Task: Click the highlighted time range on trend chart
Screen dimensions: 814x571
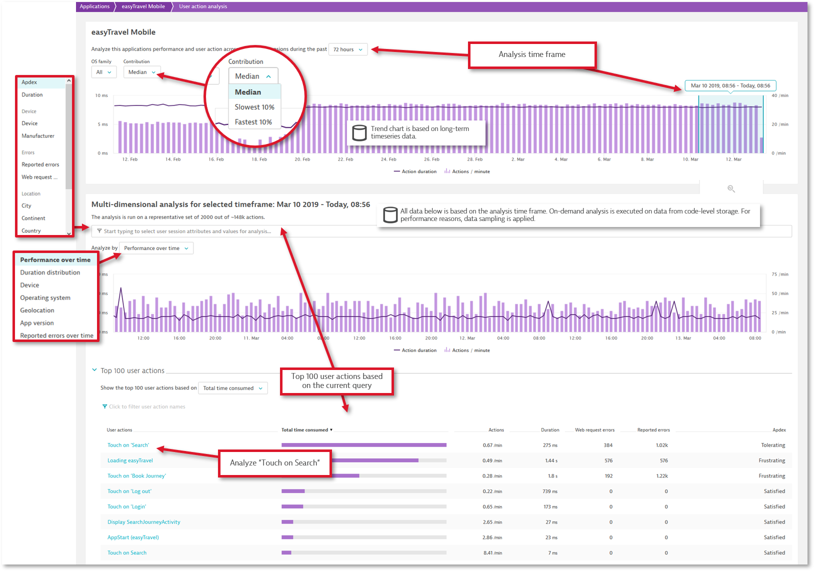Action: 730,124
